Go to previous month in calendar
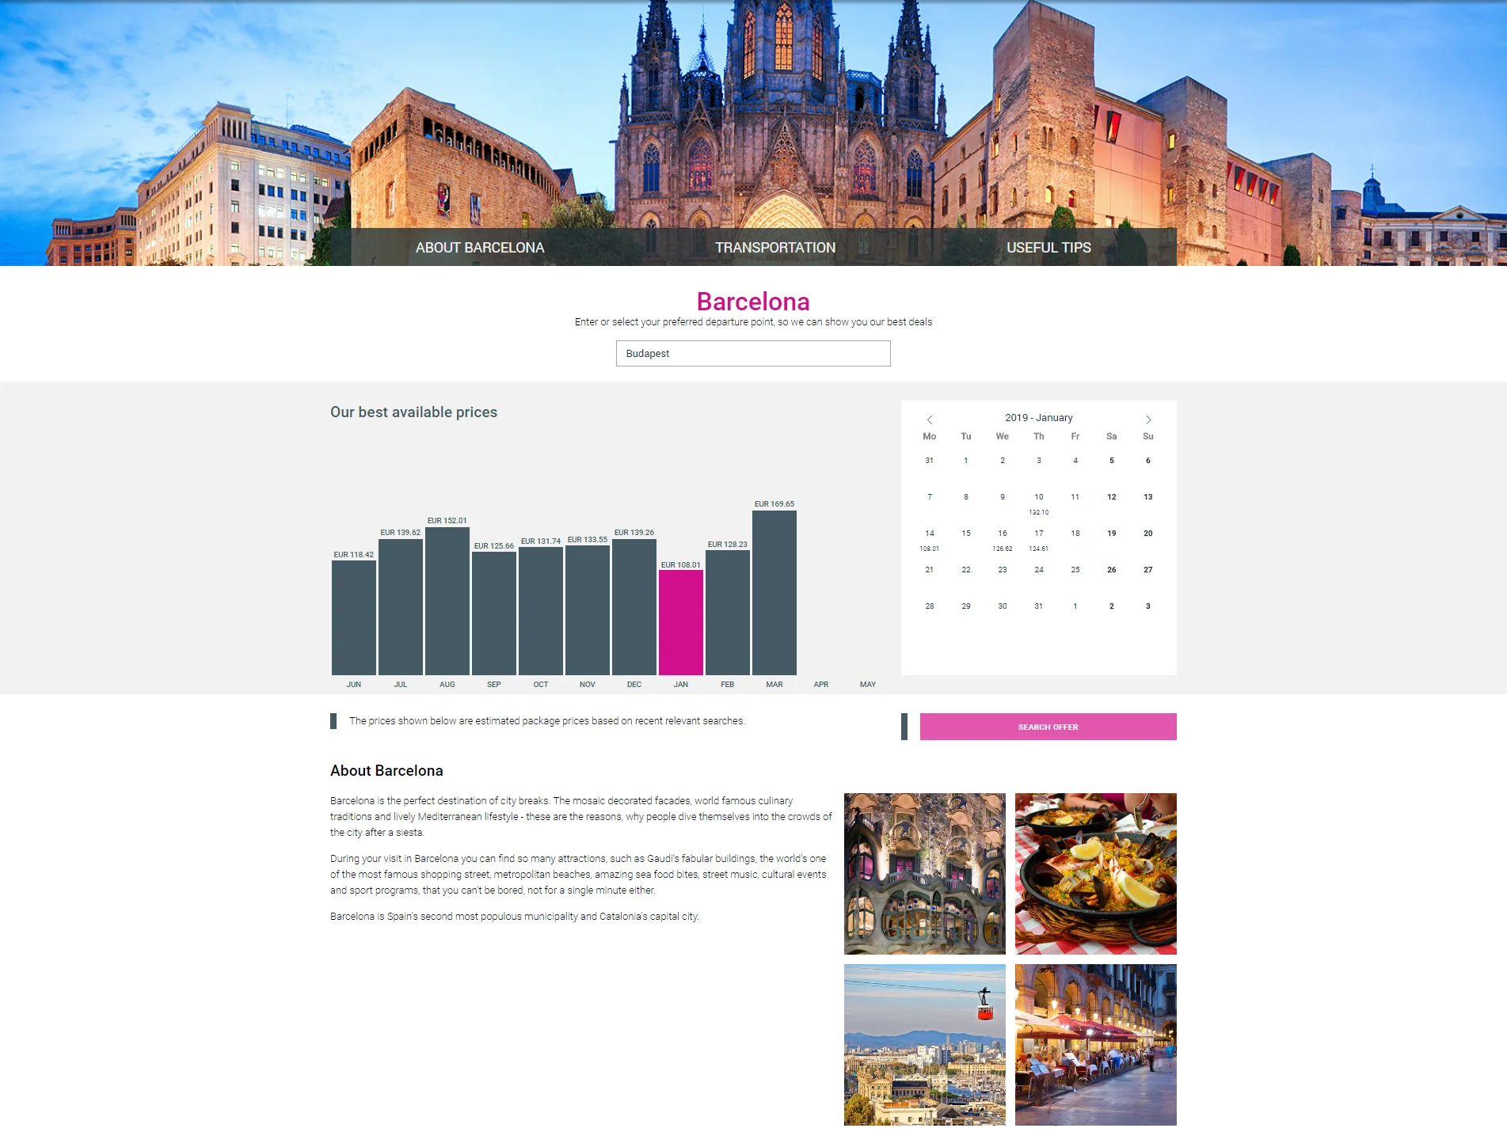1507x1147 pixels. click(930, 420)
